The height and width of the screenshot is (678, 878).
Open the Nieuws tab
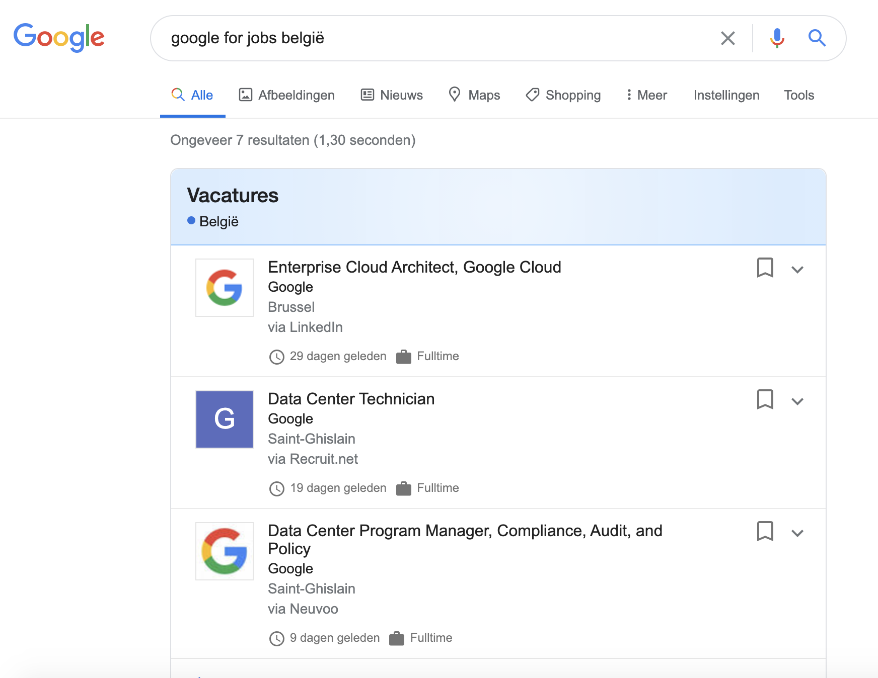pyautogui.click(x=392, y=95)
